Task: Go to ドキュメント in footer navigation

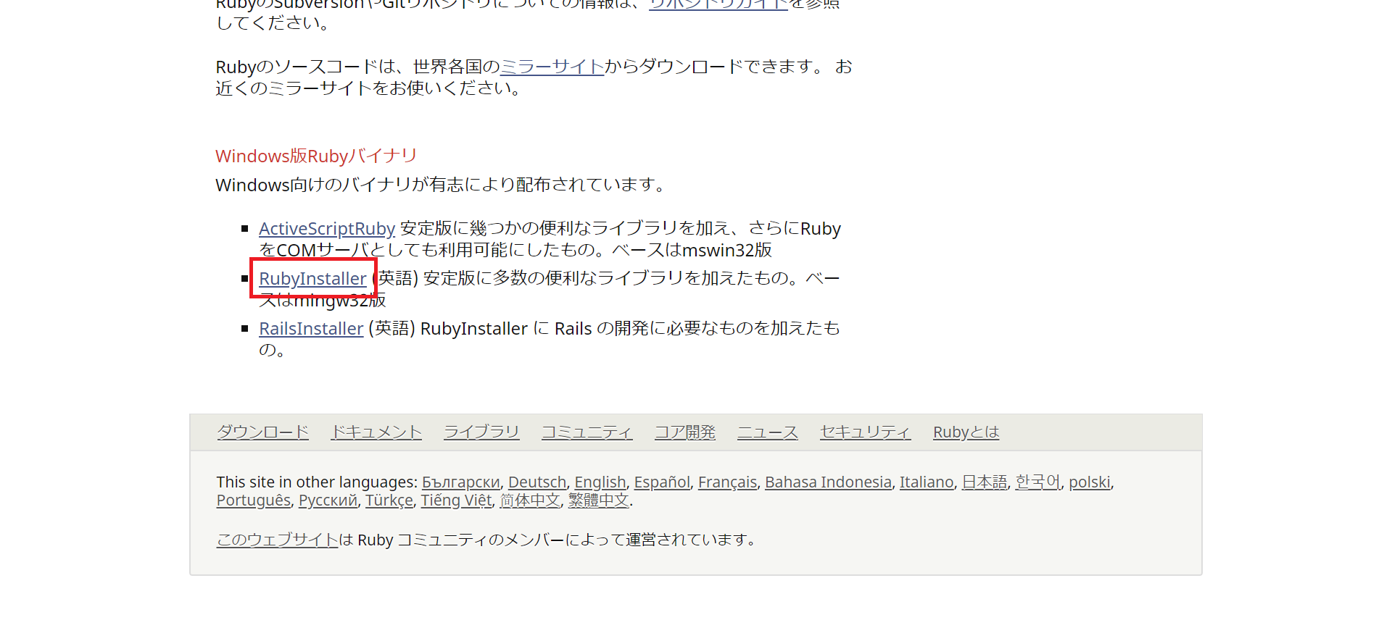Action: tap(376, 432)
